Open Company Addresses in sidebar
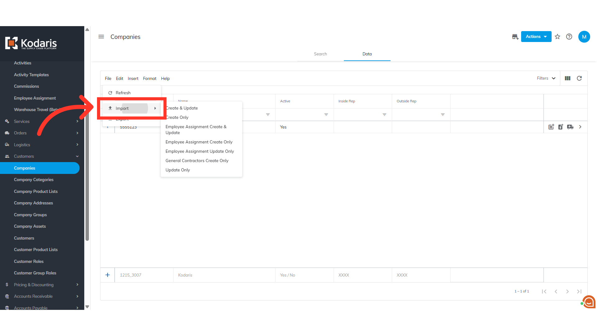Screen dimensions: 597x336 click(x=33, y=203)
